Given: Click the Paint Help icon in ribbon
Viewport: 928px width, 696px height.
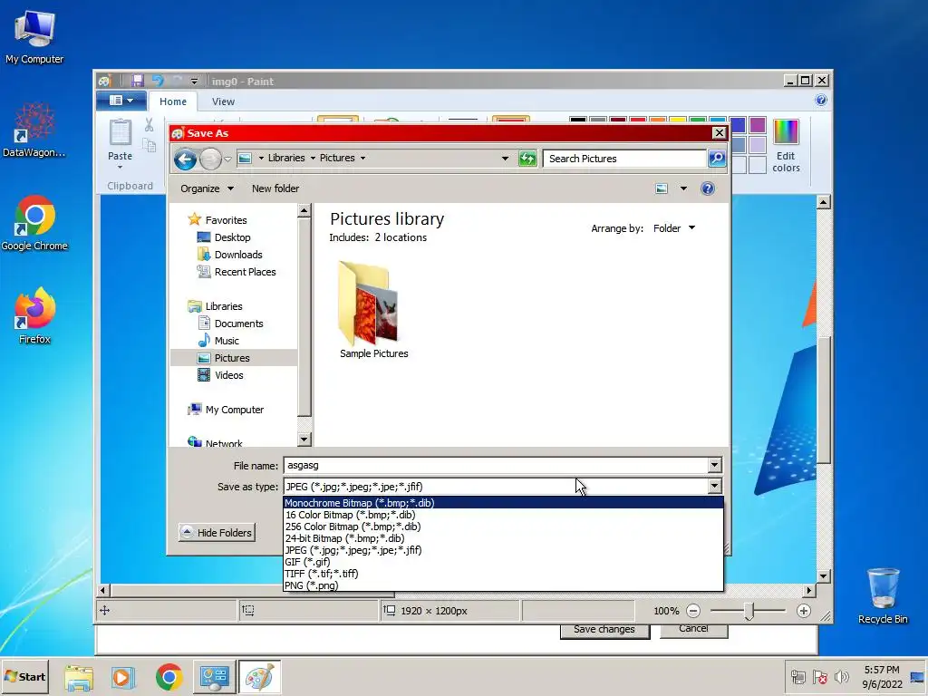Looking at the screenshot, I should tap(821, 100).
